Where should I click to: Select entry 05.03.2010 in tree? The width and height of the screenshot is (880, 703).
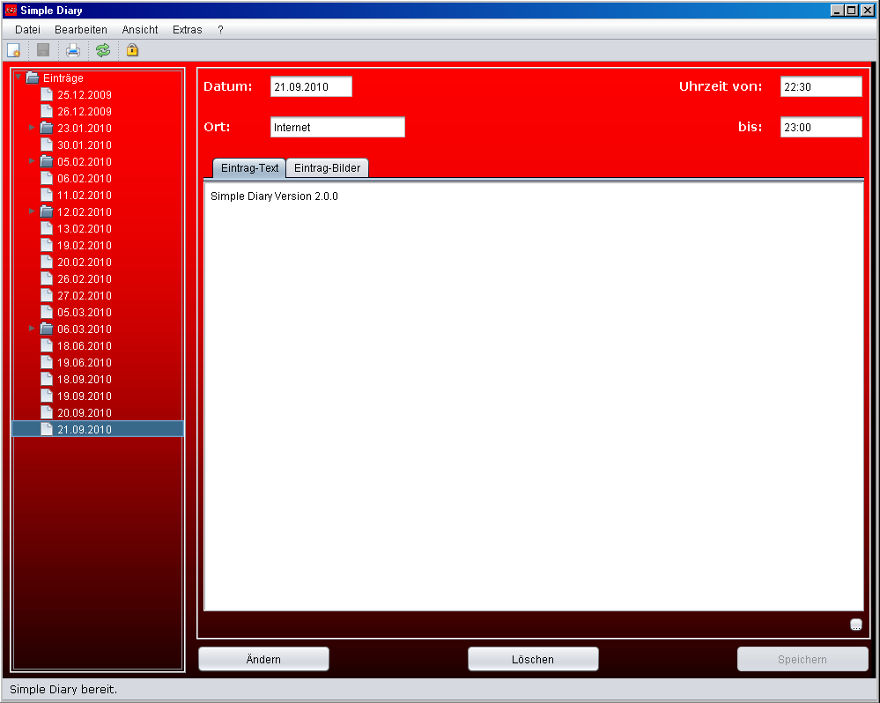pyautogui.click(x=85, y=313)
